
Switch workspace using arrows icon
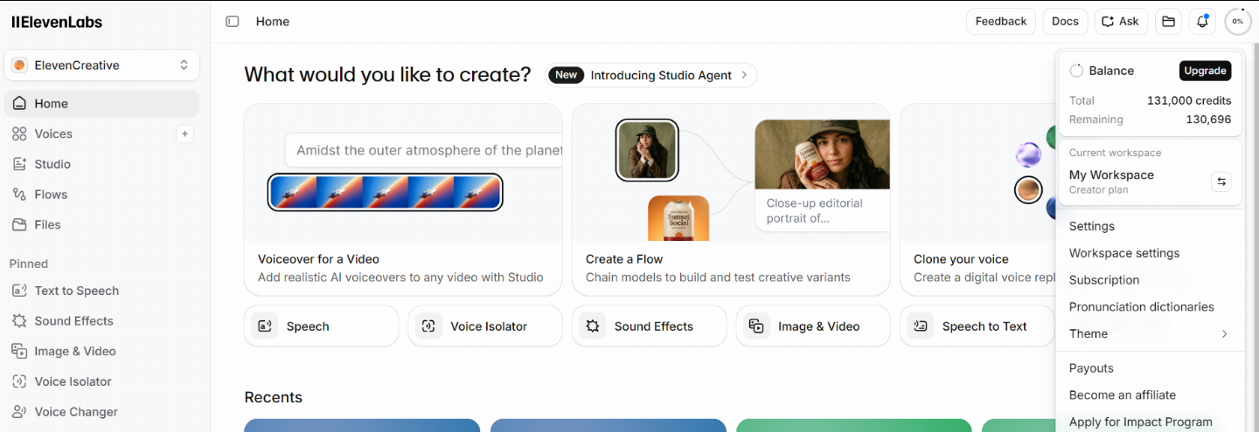point(1221,182)
